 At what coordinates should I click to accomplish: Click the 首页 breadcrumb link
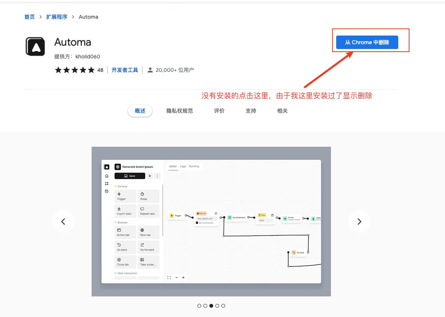pyautogui.click(x=30, y=16)
